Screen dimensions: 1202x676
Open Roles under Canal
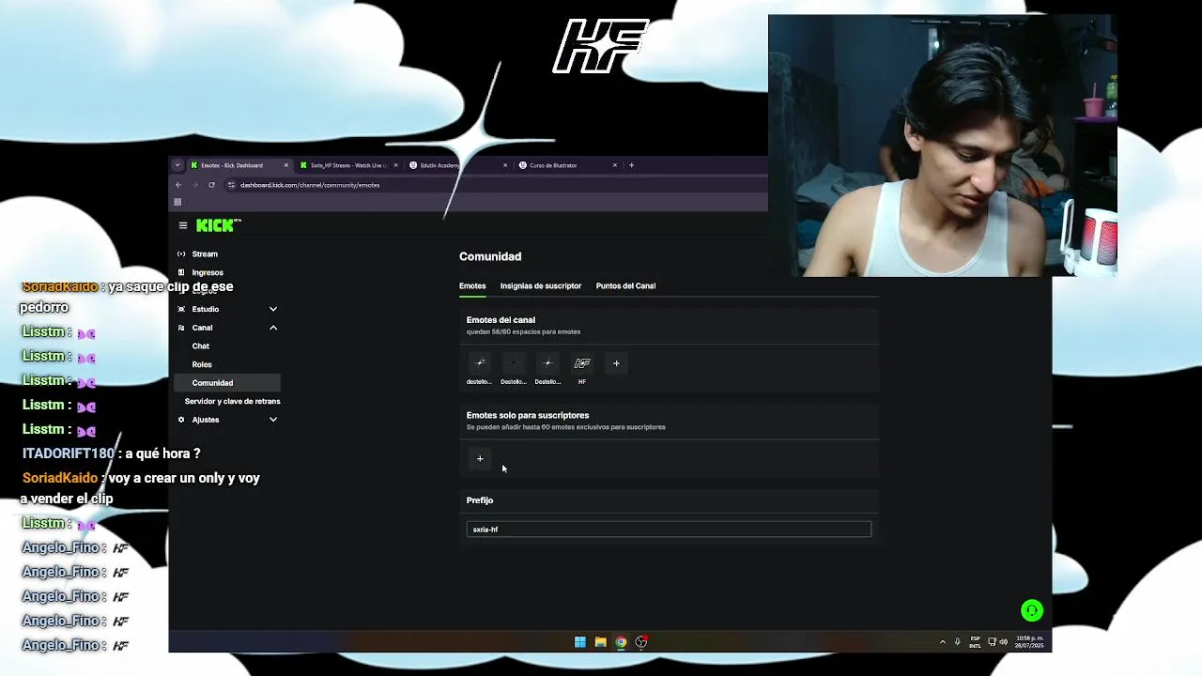(202, 364)
